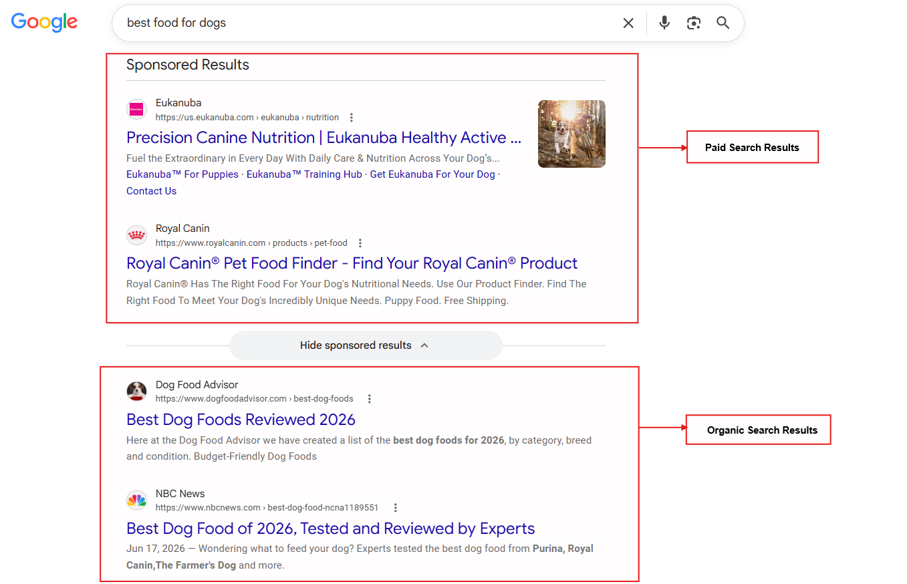Open 'Eukanuba™ For Puppies' sitelink
Image resolution: width=907 pixels, height=584 pixels.
tap(182, 174)
